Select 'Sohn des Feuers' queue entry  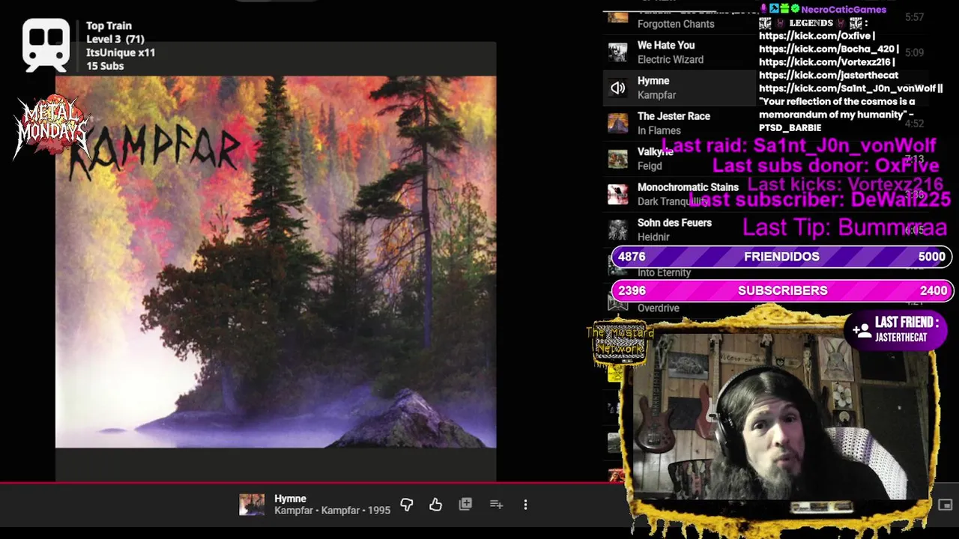(674, 223)
